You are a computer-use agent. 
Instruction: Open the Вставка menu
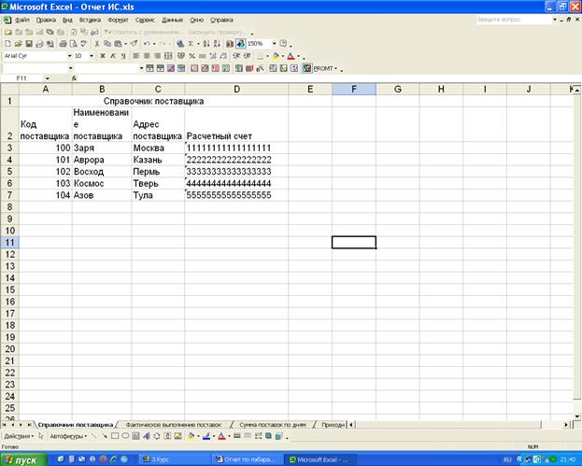click(x=90, y=20)
